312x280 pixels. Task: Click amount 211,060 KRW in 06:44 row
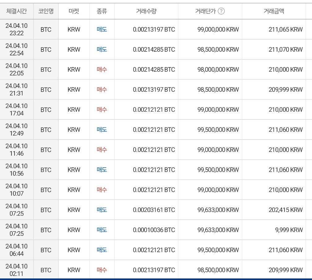pyautogui.click(x=285, y=250)
